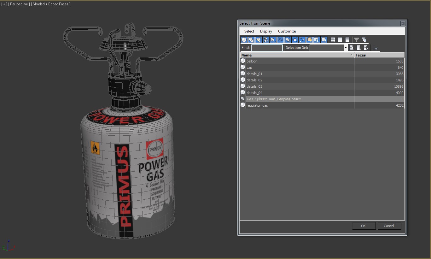Click the Find input field
The image size is (431, 259).
[x=267, y=48]
